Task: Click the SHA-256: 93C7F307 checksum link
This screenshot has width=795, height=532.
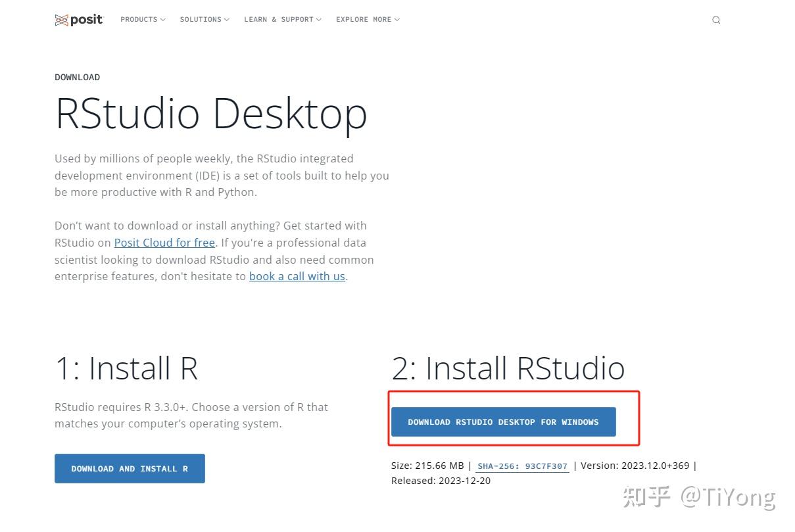Action: (x=522, y=466)
